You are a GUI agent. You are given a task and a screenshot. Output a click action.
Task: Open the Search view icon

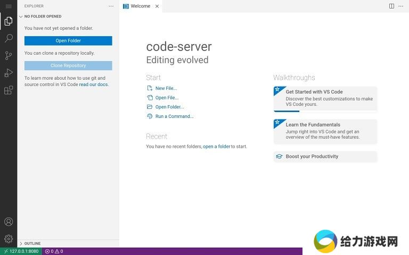[x=9, y=38]
